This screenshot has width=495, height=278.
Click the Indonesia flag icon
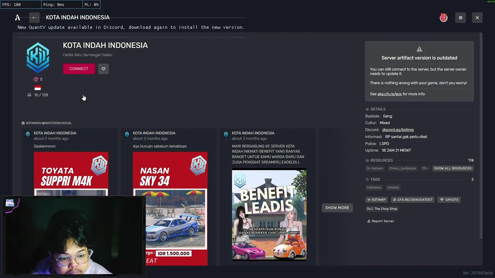coord(38,88)
